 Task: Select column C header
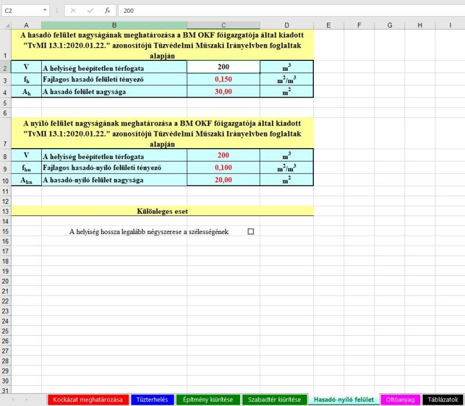tap(223, 26)
